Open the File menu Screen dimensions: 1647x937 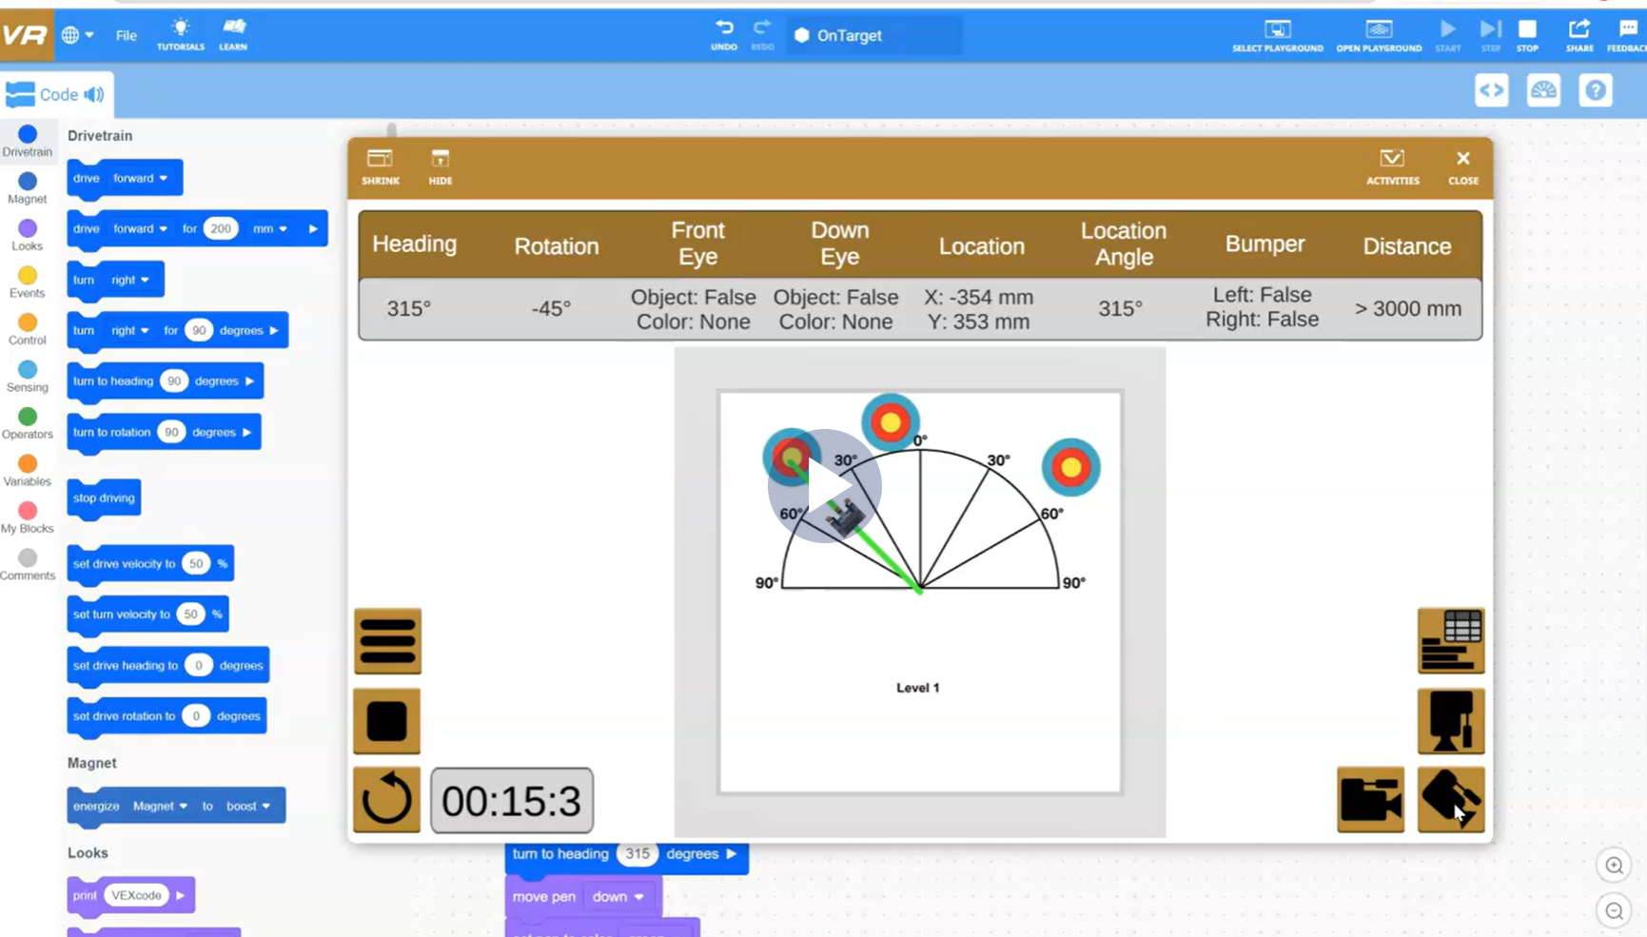pos(126,35)
